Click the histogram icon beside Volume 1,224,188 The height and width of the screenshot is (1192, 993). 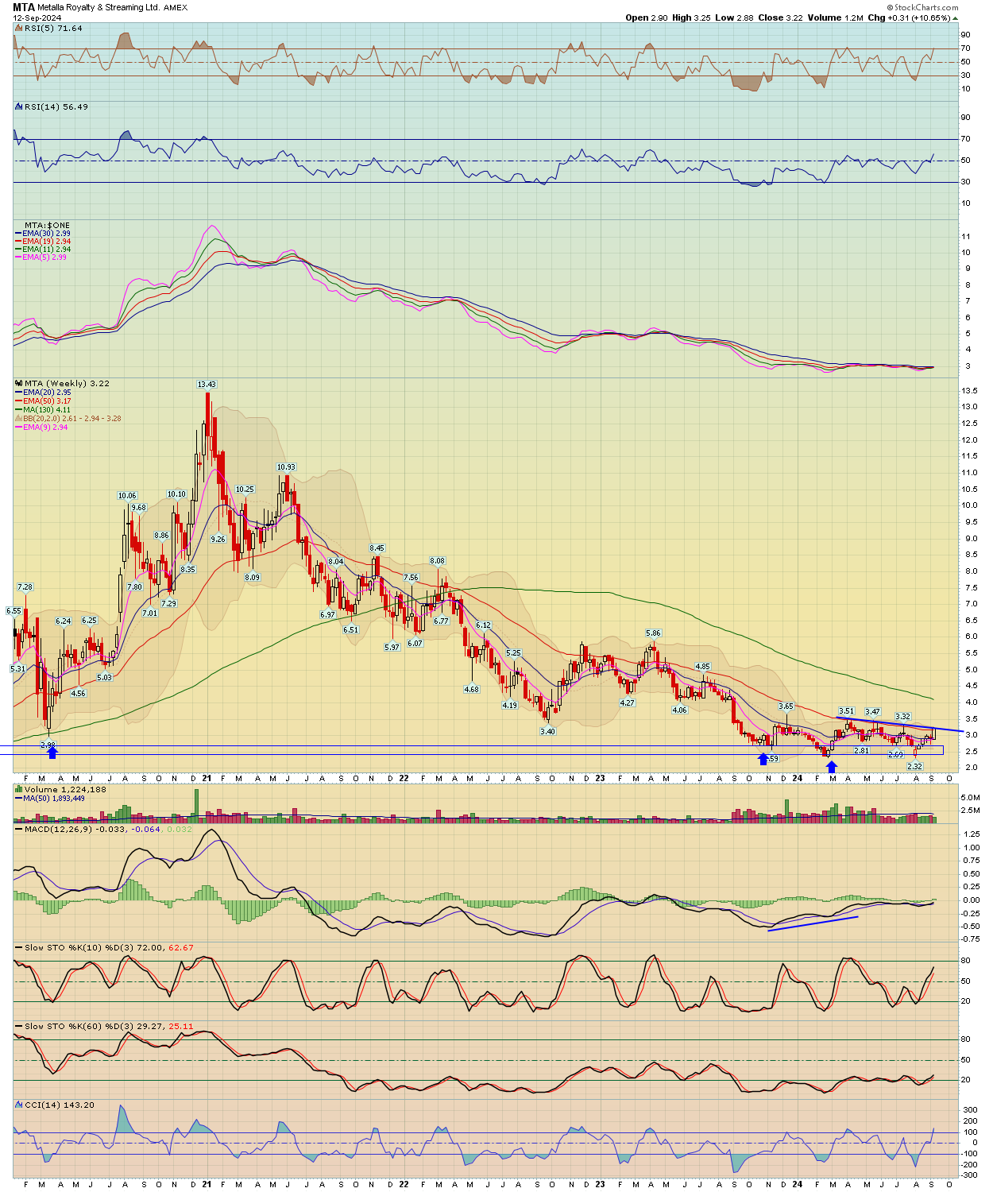pyautogui.click(x=18, y=789)
